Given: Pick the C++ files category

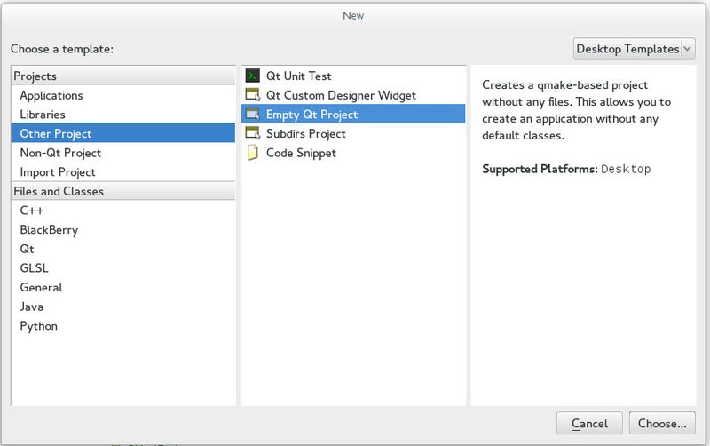Looking at the screenshot, I should coord(32,211).
